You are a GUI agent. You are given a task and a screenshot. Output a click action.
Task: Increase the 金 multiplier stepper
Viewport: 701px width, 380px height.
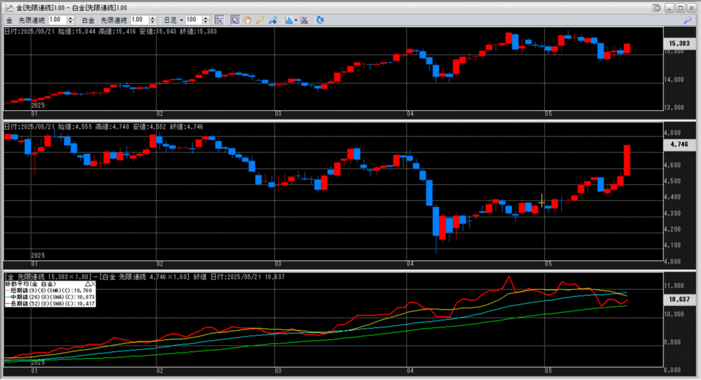71,18
